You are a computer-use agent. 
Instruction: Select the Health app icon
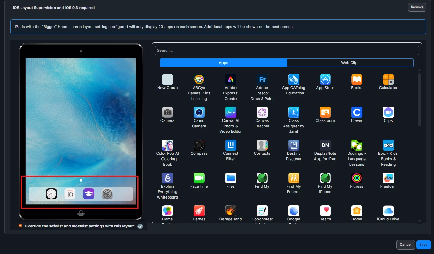325,211
